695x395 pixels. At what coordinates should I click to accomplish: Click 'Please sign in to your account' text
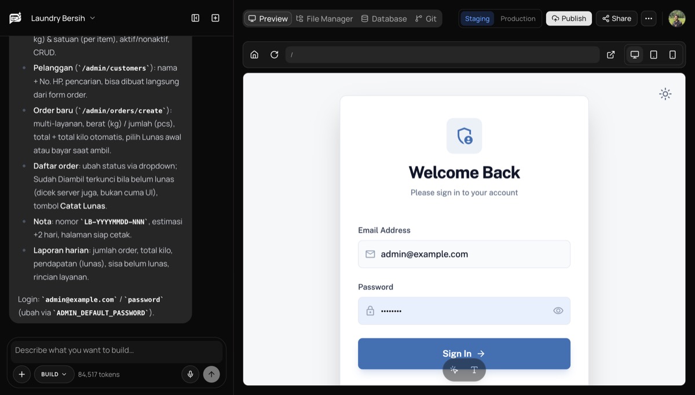(x=464, y=192)
